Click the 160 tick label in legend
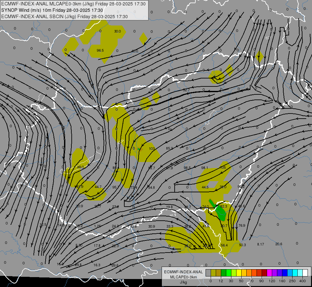Viewport: 312px width, 287px height. click(x=282, y=281)
